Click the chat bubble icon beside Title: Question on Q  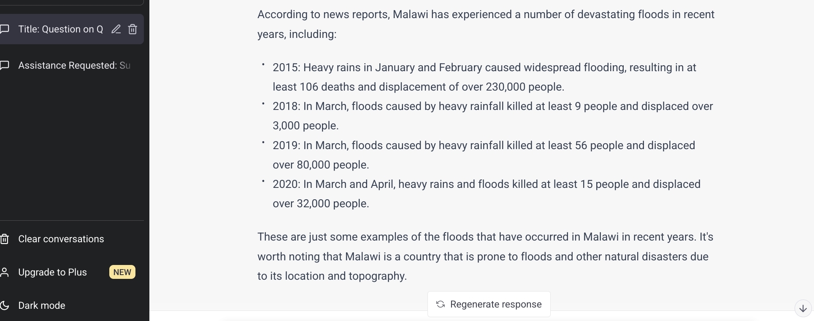click(5, 29)
